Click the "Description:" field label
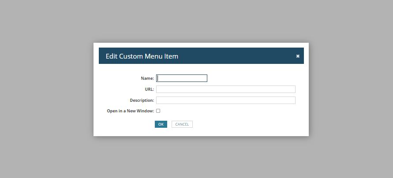The height and width of the screenshot is (178, 393). 142,100
